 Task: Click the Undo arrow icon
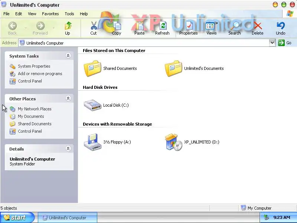coord(281,26)
